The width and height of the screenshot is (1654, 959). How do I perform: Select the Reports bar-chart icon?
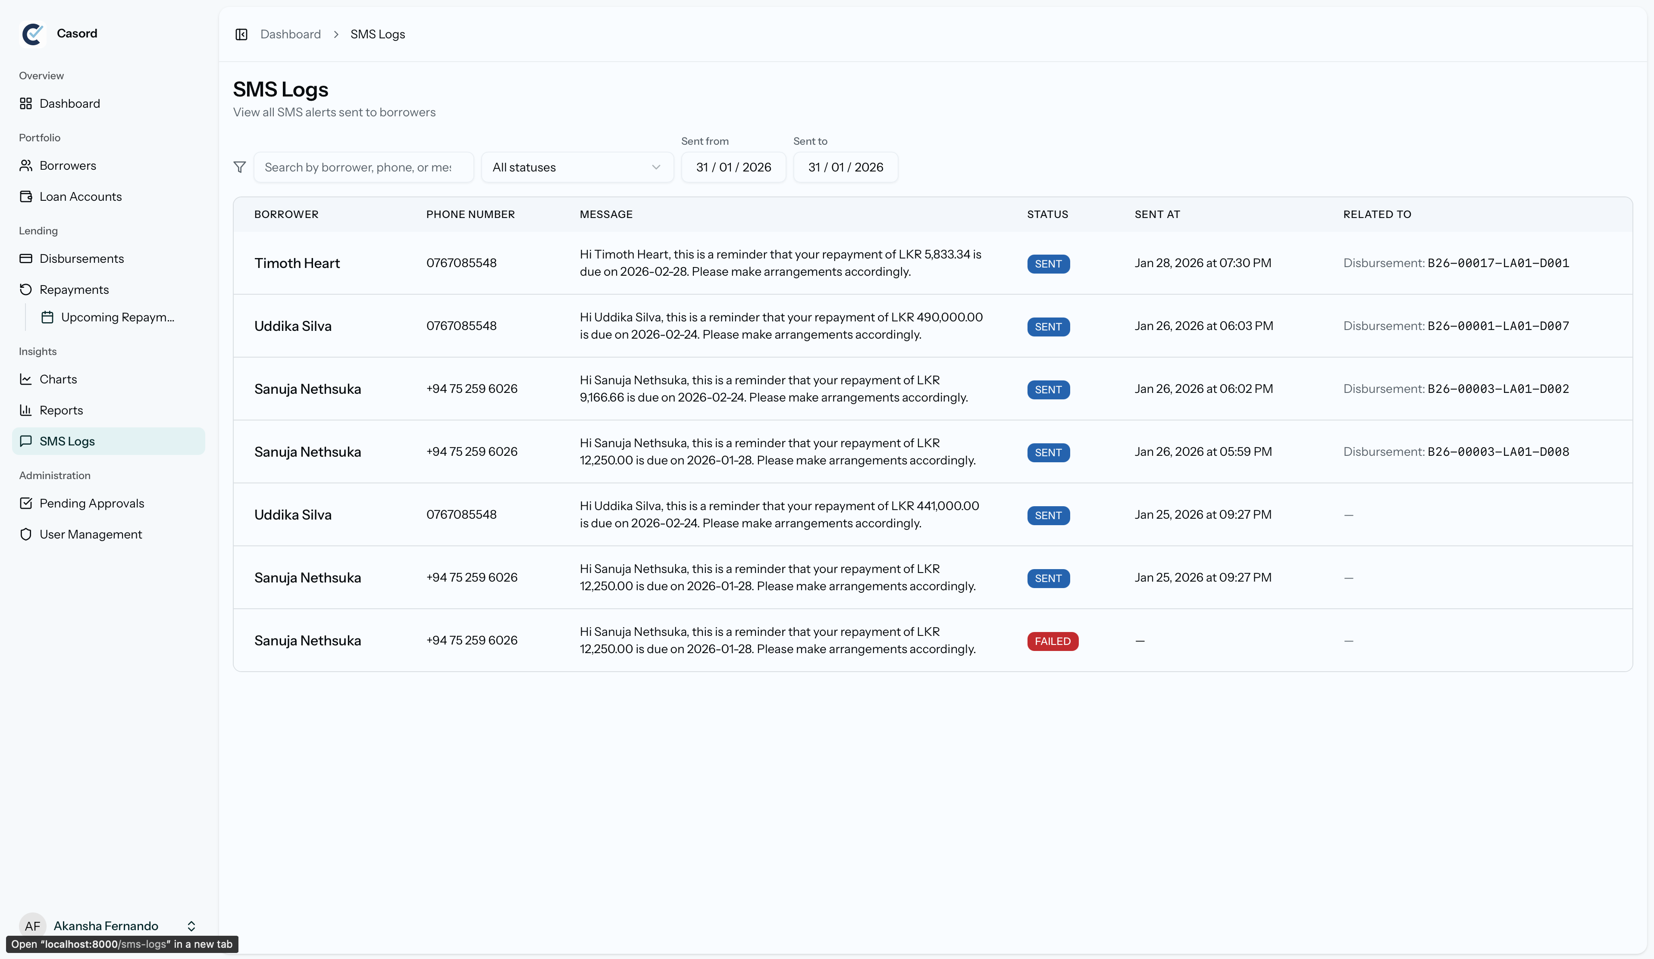coord(26,410)
